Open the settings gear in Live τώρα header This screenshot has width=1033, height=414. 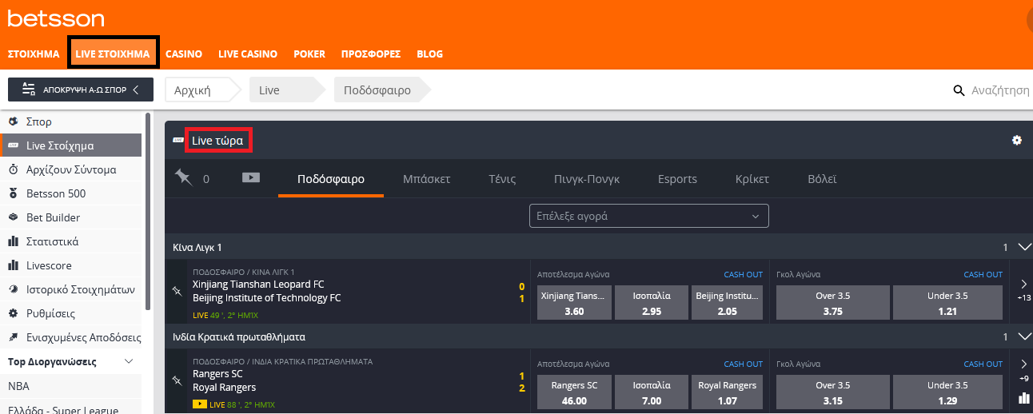tap(1017, 141)
